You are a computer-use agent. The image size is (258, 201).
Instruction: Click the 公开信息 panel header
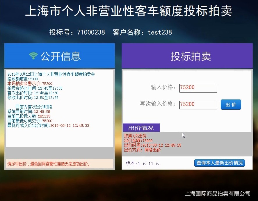point(60,56)
